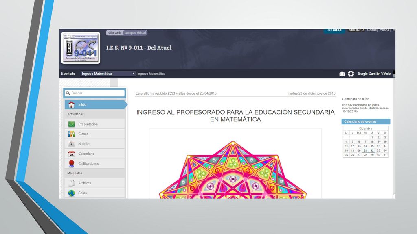417x234 pixels.
Task: Open the RED infod link
Action: (x=334, y=30)
